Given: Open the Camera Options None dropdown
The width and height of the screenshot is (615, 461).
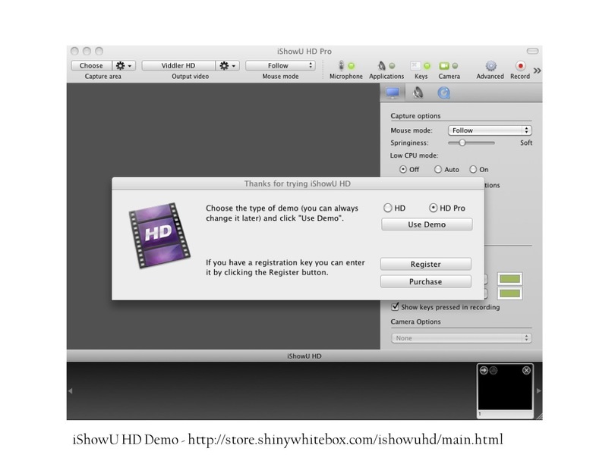Looking at the screenshot, I should point(461,338).
